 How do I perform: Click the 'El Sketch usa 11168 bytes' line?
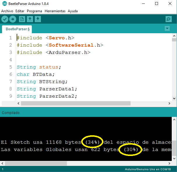click(x=86, y=142)
